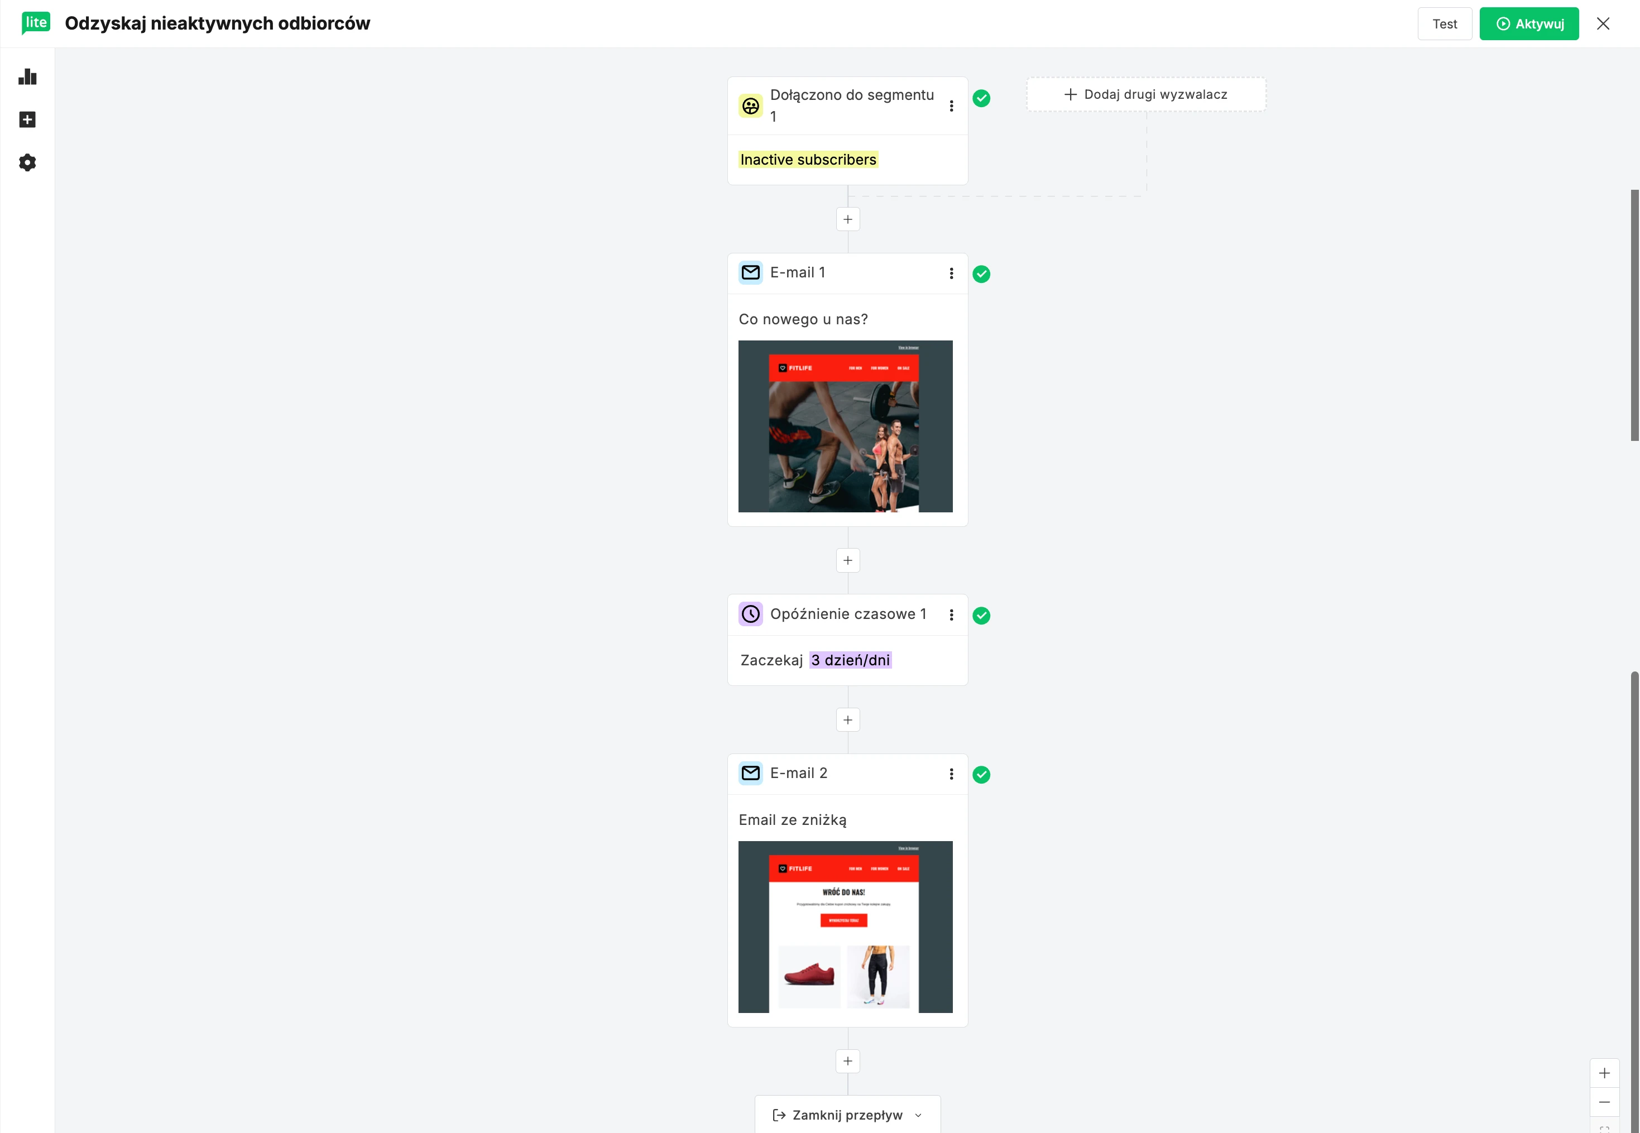1640x1133 pixels.
Task: Click green checkmark beside Opóźnienie czasowe 1
Action: click(981, 616)
